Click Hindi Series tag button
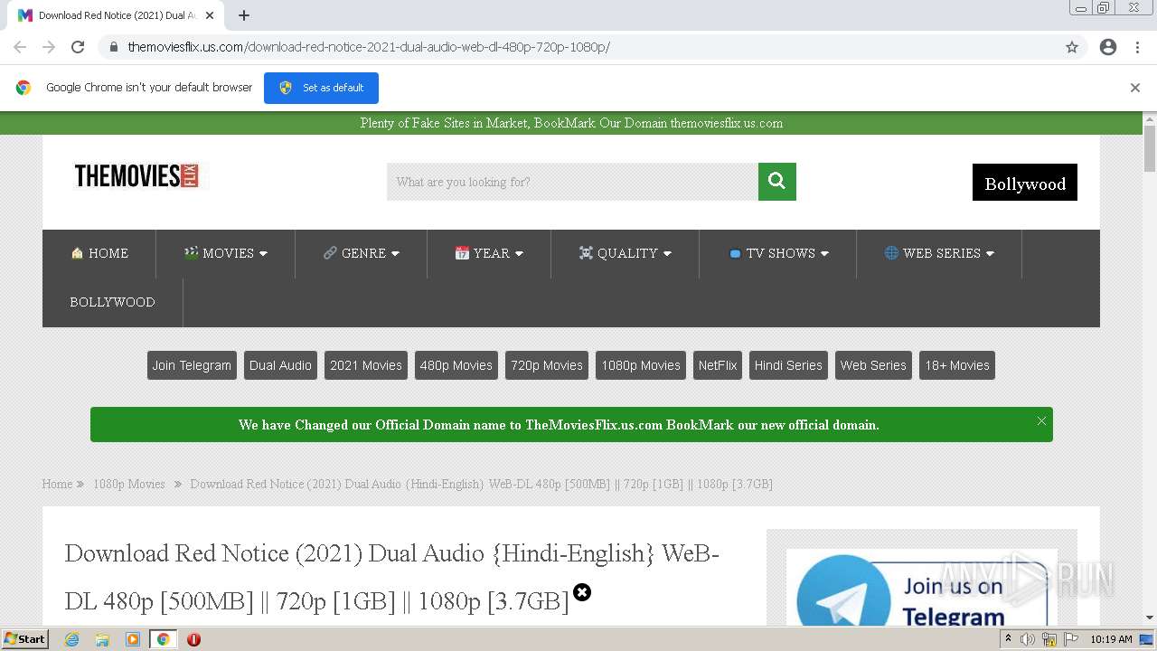Viewport: 1157px width, 651px height. coord(788,365)
